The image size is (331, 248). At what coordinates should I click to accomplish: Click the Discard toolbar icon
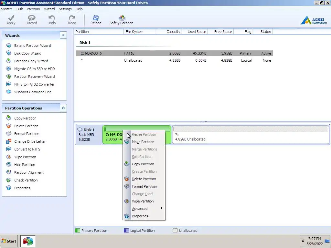(31, 18)
